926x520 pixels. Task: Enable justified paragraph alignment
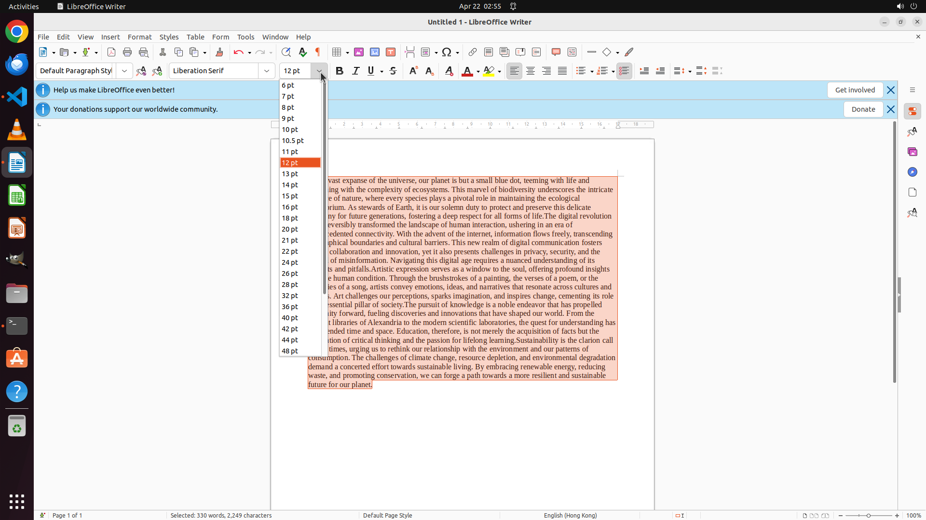[x=562, y=71]
